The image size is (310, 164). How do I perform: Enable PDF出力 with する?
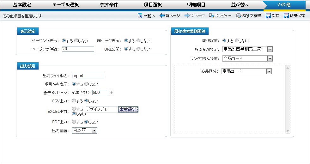coord(74,122)
